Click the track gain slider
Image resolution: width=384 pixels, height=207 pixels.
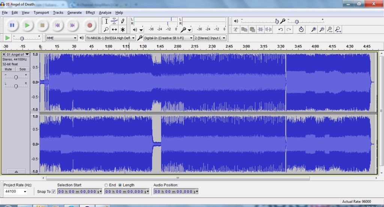pos(16,77)
